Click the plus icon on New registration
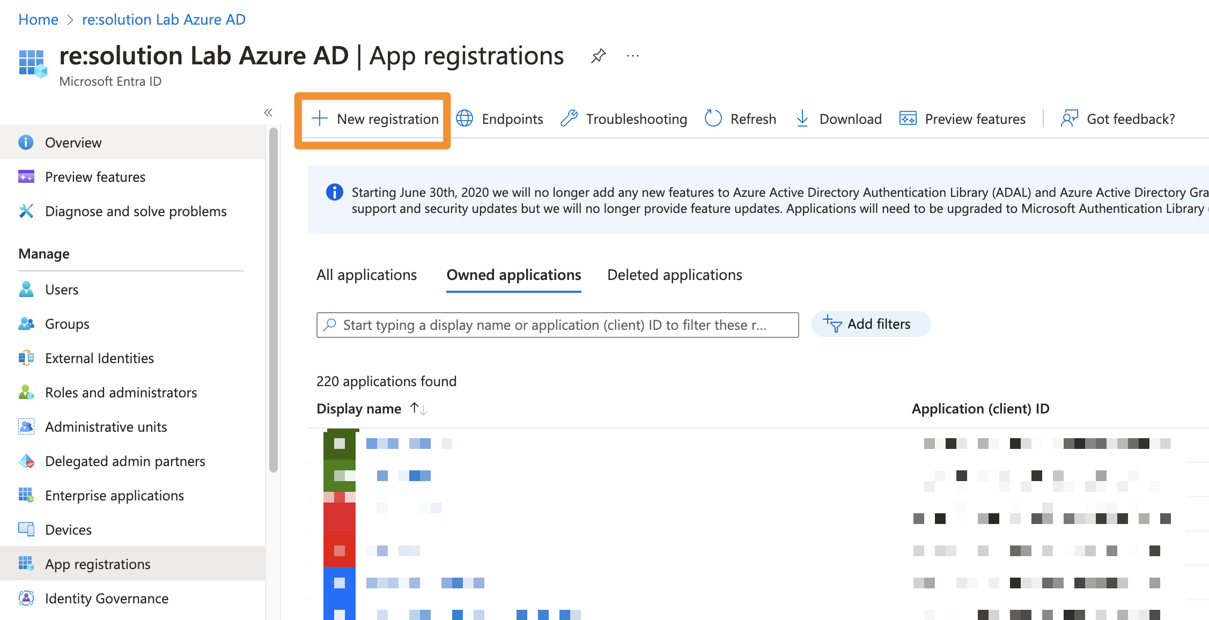Viewport: 1209px width, 620px height. tap(320, 119)
